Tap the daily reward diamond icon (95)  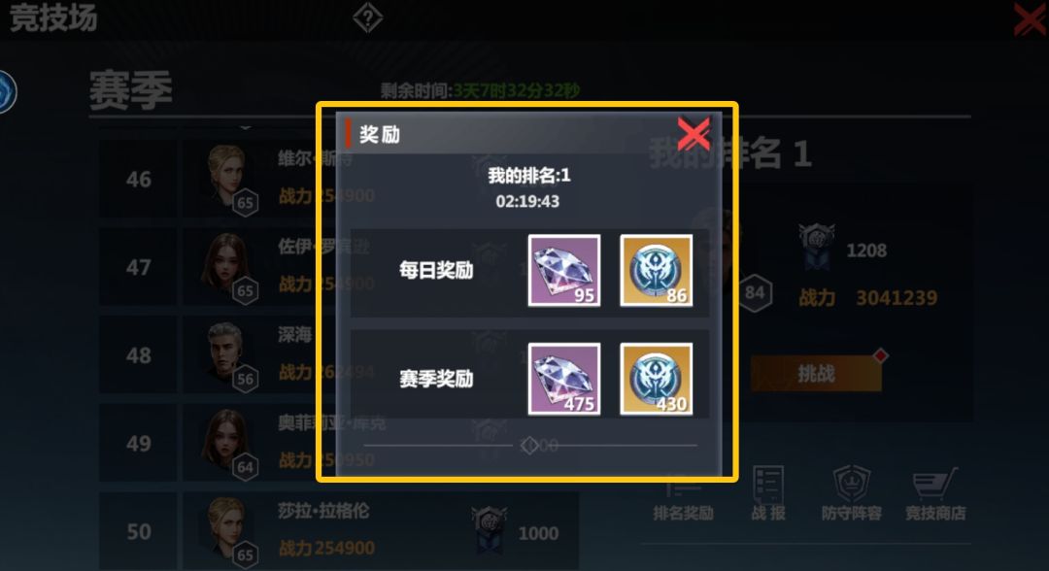tap(564, 271)
